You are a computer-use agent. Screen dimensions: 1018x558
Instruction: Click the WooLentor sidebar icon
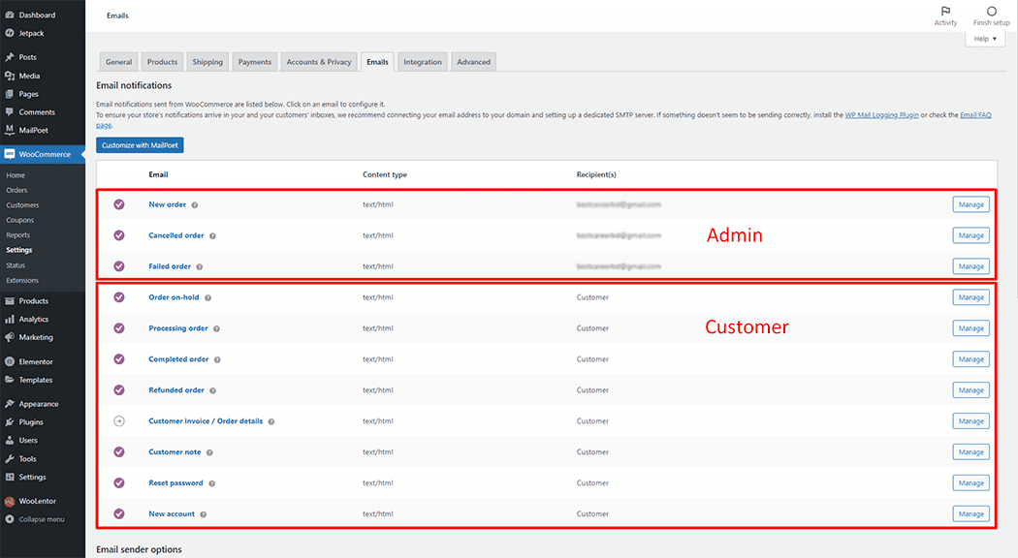pos(10,502)
